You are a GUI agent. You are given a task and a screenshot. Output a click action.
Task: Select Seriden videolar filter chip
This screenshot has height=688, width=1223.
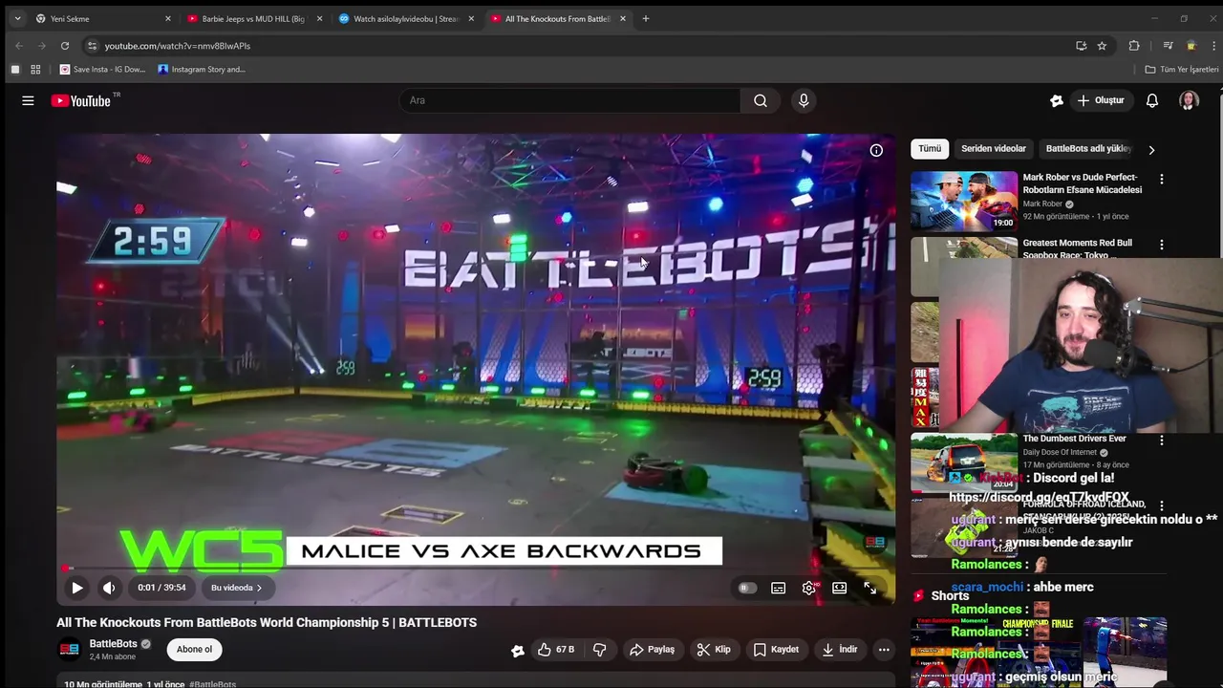994,149
